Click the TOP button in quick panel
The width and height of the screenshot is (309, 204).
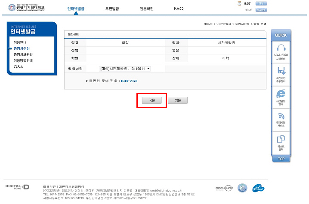[281, 159]
